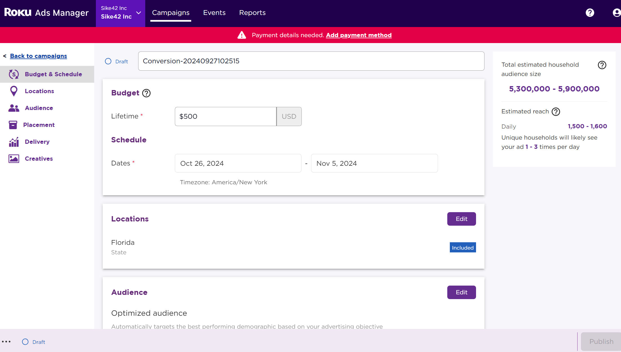Open the help icon in top bar
621x352 pixels.
(x=590, y=13)
